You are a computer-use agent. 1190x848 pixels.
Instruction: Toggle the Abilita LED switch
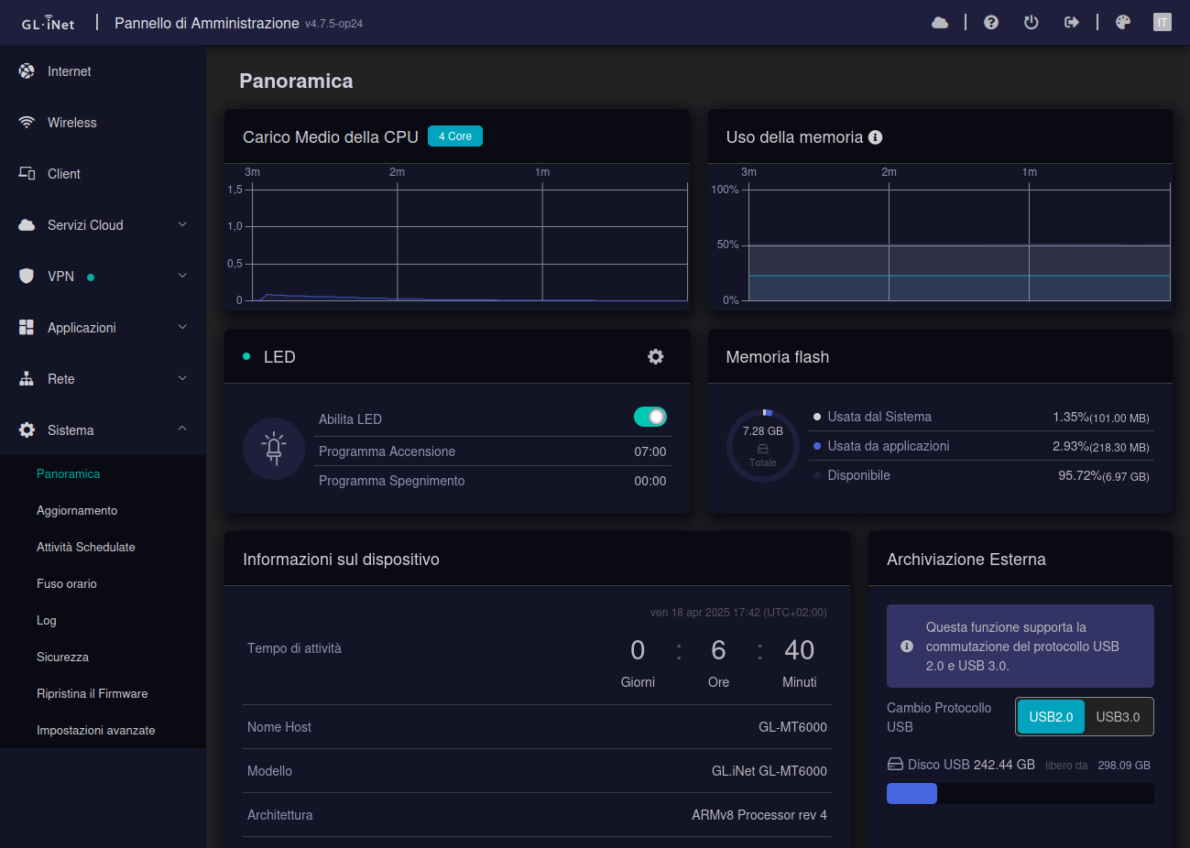pos(650,418)
